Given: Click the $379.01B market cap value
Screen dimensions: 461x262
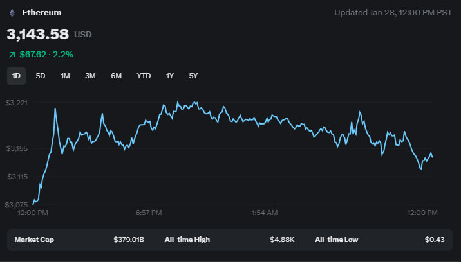Looking at the screenshot, I should point(129,240).
